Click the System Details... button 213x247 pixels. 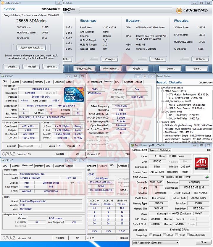click(x=159, y=59)
